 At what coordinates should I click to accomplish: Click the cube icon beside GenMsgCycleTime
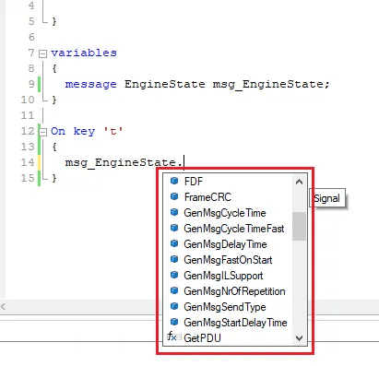point(174,212)
